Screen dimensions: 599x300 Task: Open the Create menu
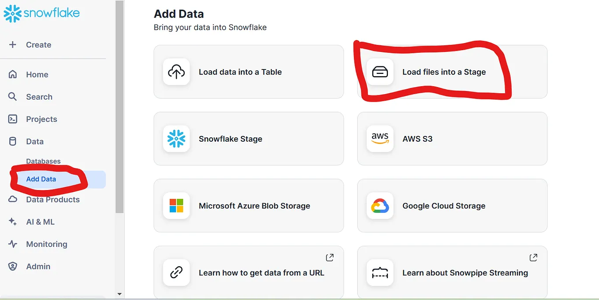coord(38,44)
